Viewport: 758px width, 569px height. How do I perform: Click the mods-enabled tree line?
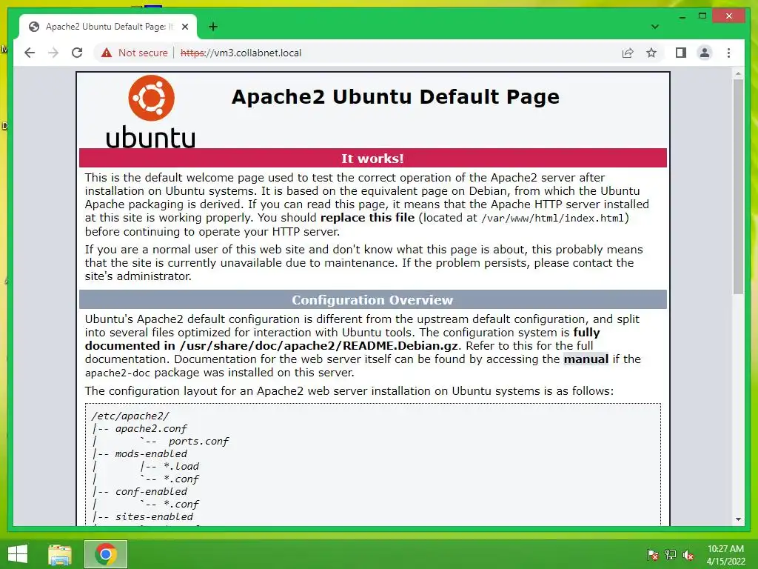pos(151,454)
